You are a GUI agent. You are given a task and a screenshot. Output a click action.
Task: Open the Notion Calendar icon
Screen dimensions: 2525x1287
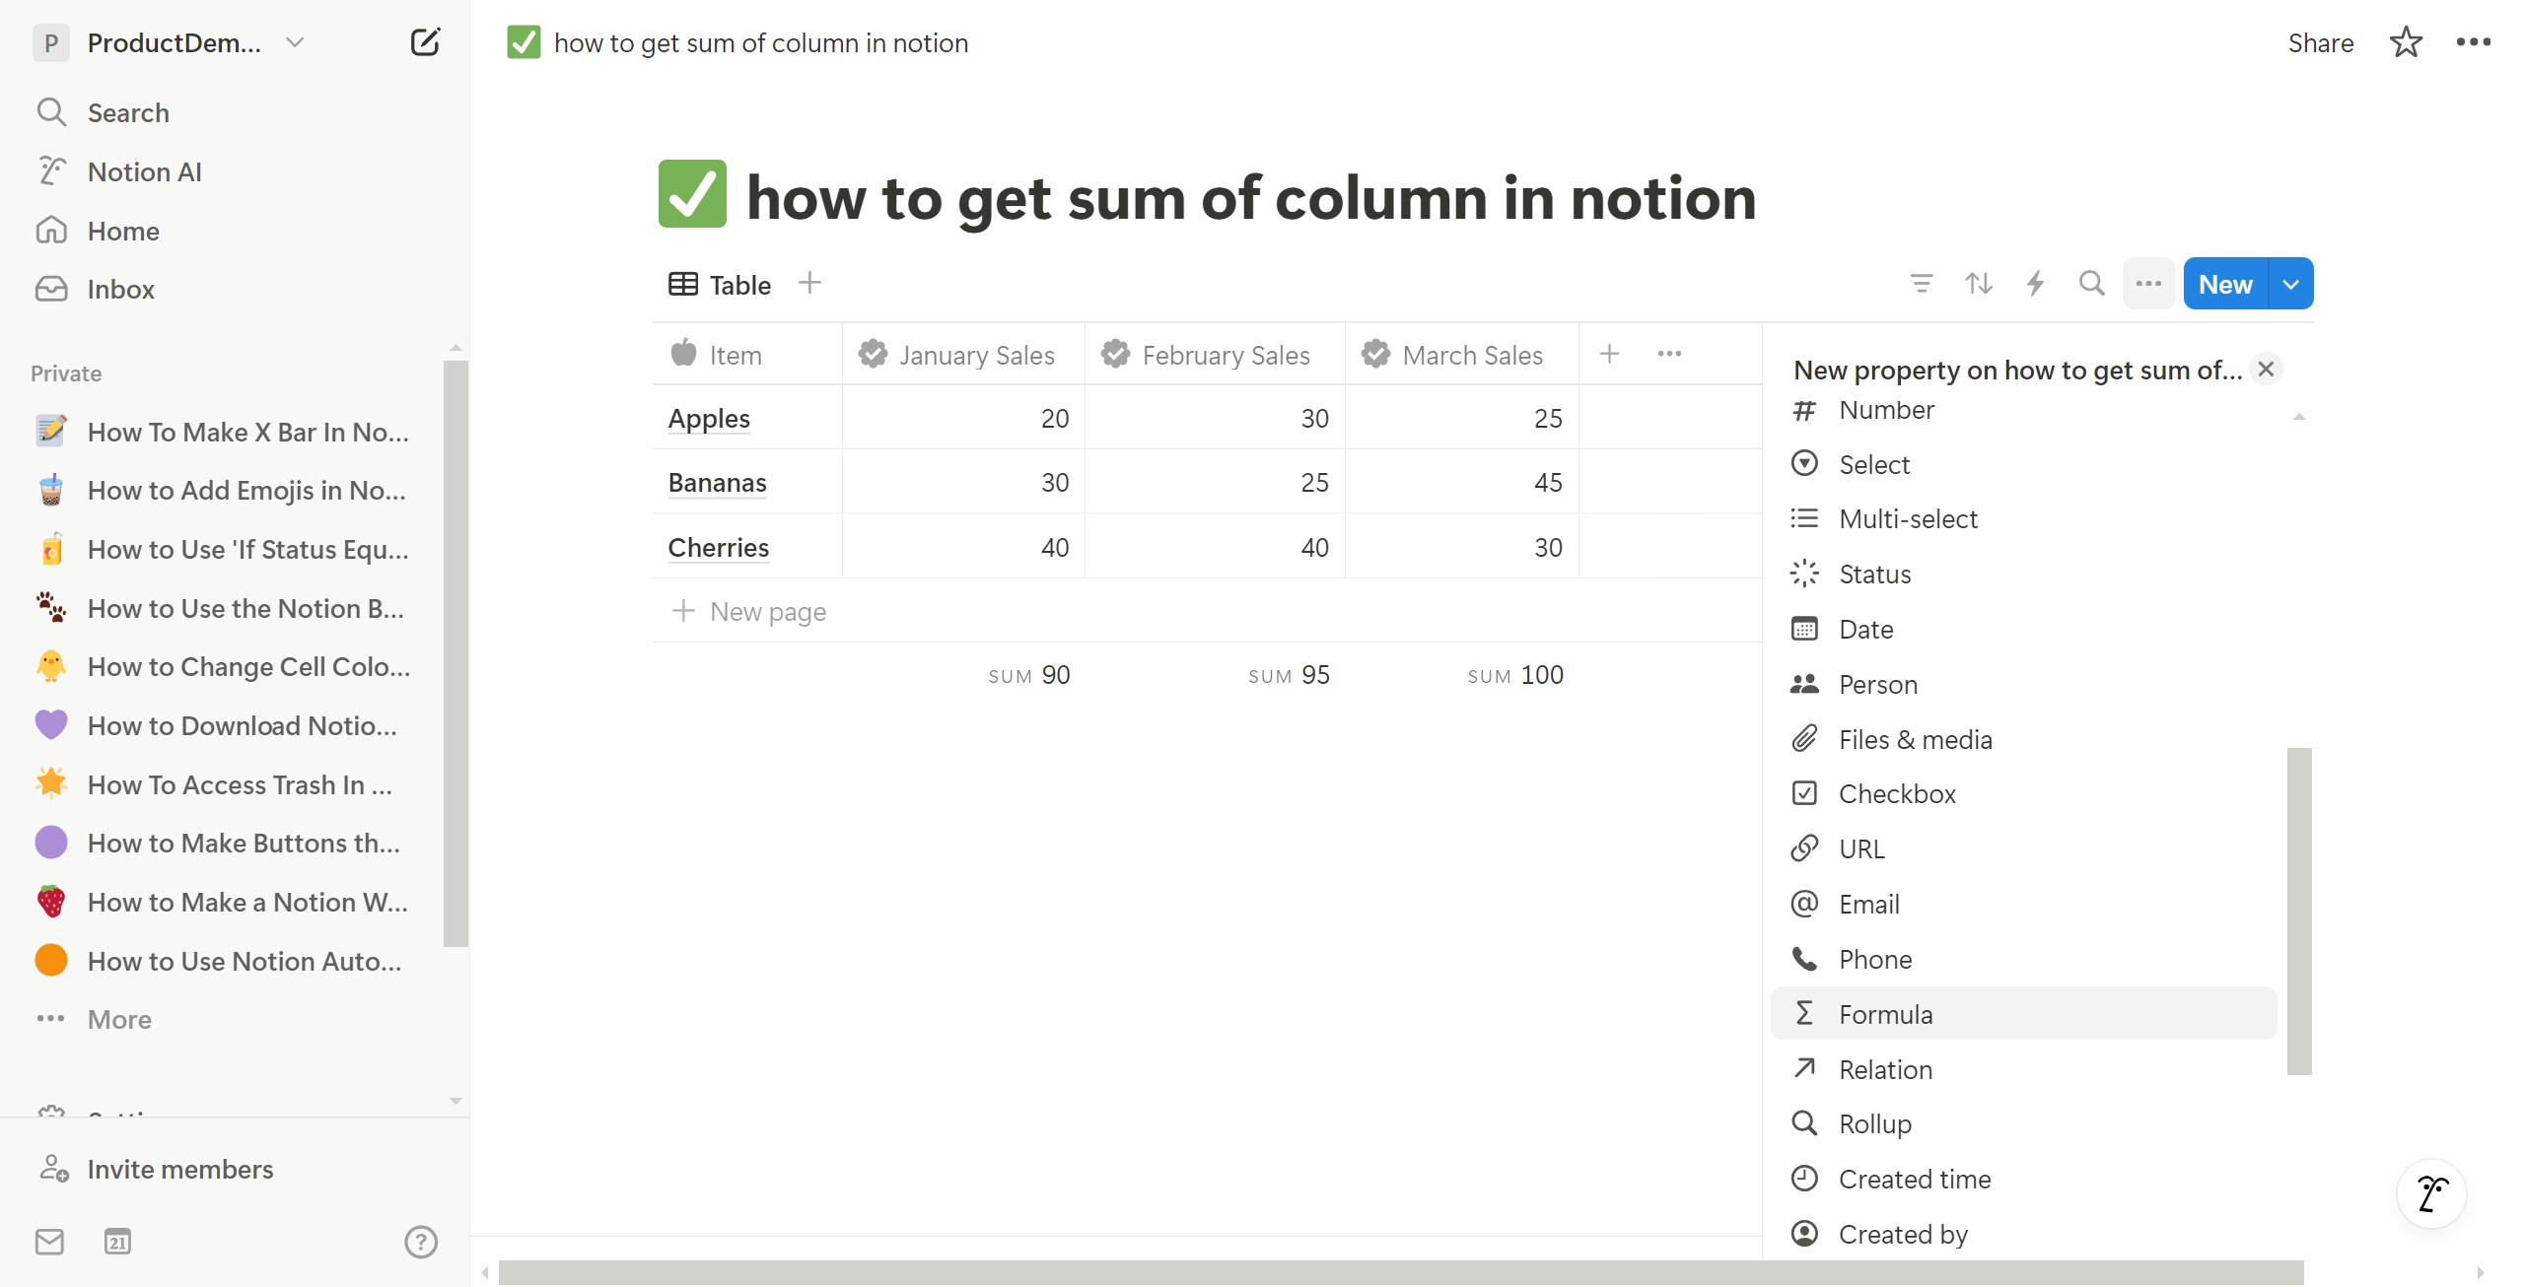pyautogui.click(x=117, y=1242)
